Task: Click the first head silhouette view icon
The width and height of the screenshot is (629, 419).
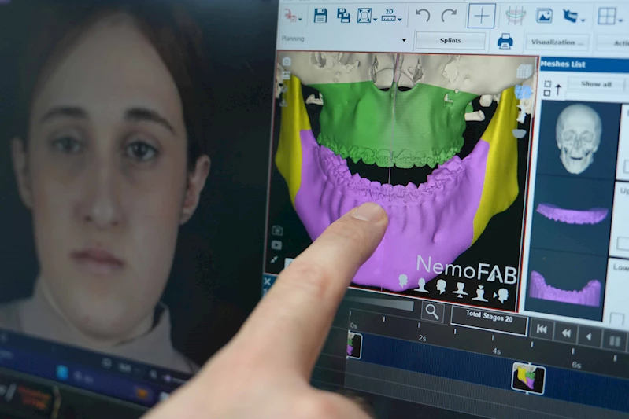Action: (403, 281)
